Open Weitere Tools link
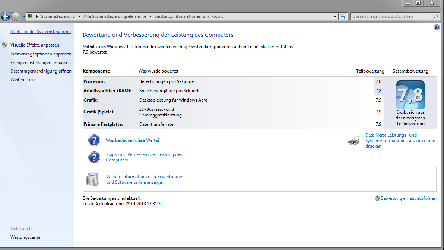Viewport: 444px width, 250px height. (x=24, y=80)
